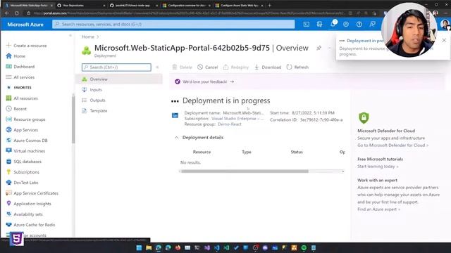Open SQL databases in sidebar
The height and width of the screenshot is (253, 451).
[x=24, y=162]
